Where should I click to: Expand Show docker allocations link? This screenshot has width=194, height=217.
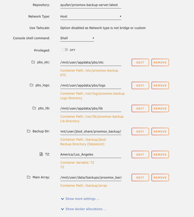click(86, 209)
